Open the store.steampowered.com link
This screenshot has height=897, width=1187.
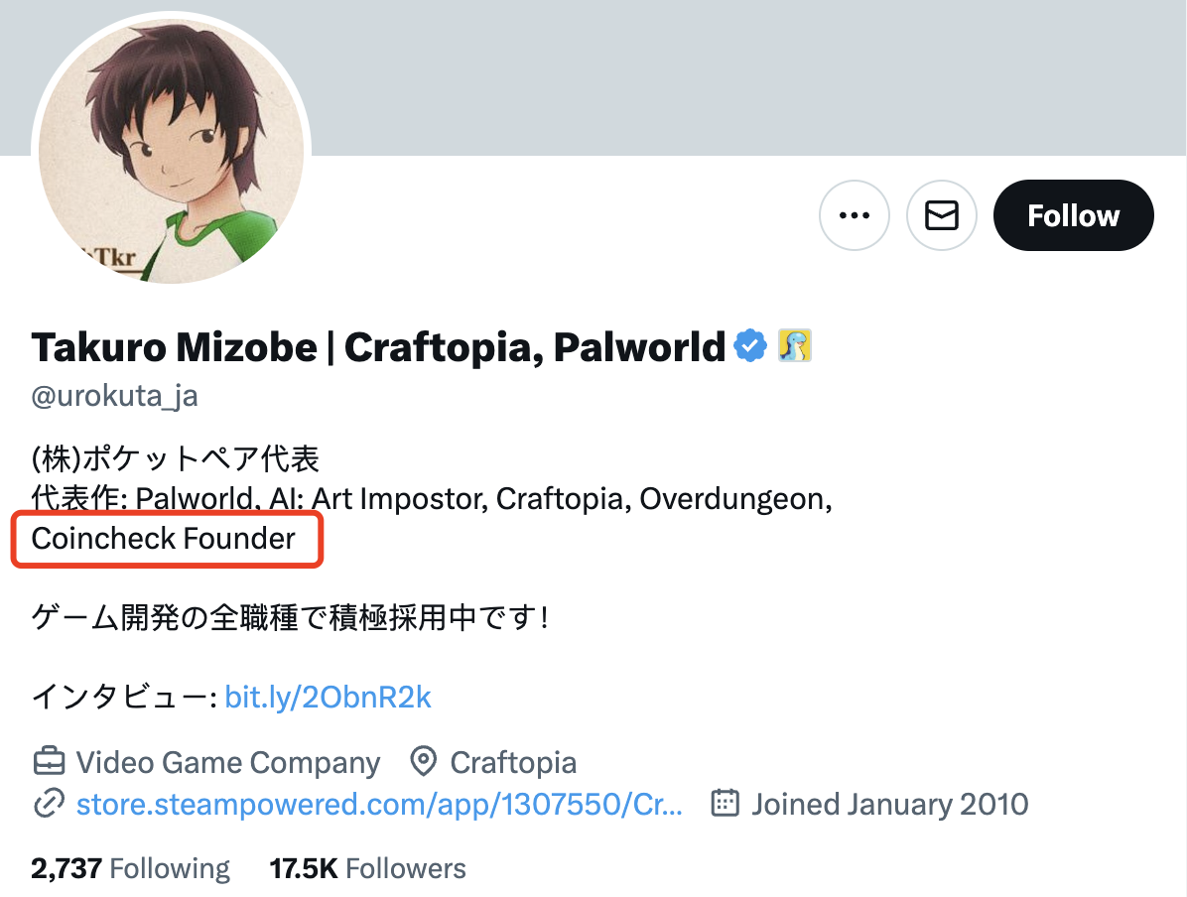(x=379, y=803)
